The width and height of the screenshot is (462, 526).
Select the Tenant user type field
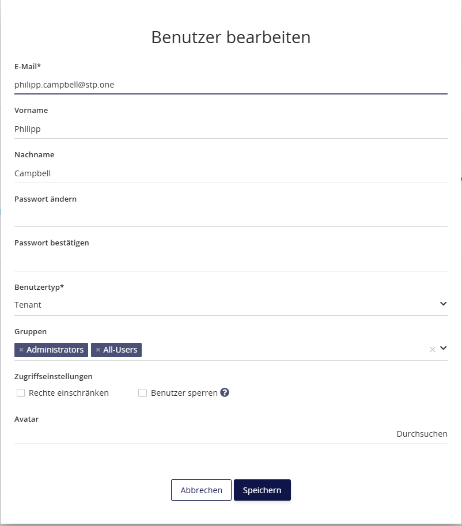click(231, 305)
